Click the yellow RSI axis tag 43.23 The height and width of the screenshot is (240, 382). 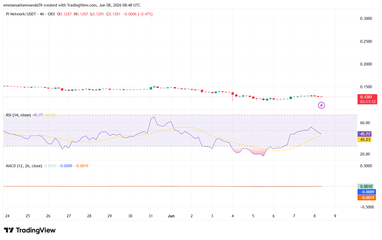[365, 140]
